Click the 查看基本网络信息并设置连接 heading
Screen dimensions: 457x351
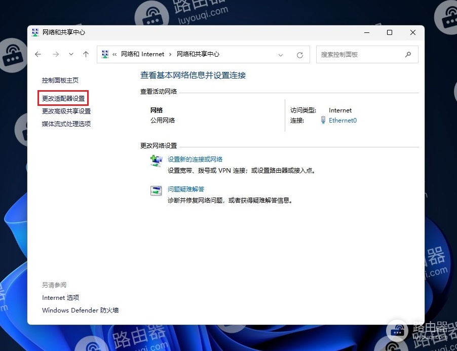point(193,75)
